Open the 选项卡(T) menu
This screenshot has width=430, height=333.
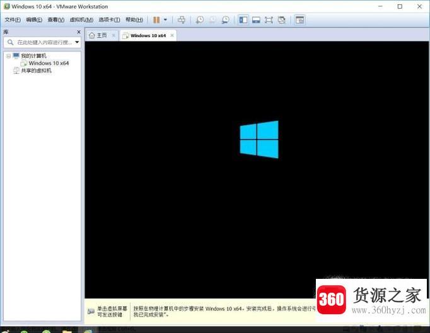[x=109, y=20]
